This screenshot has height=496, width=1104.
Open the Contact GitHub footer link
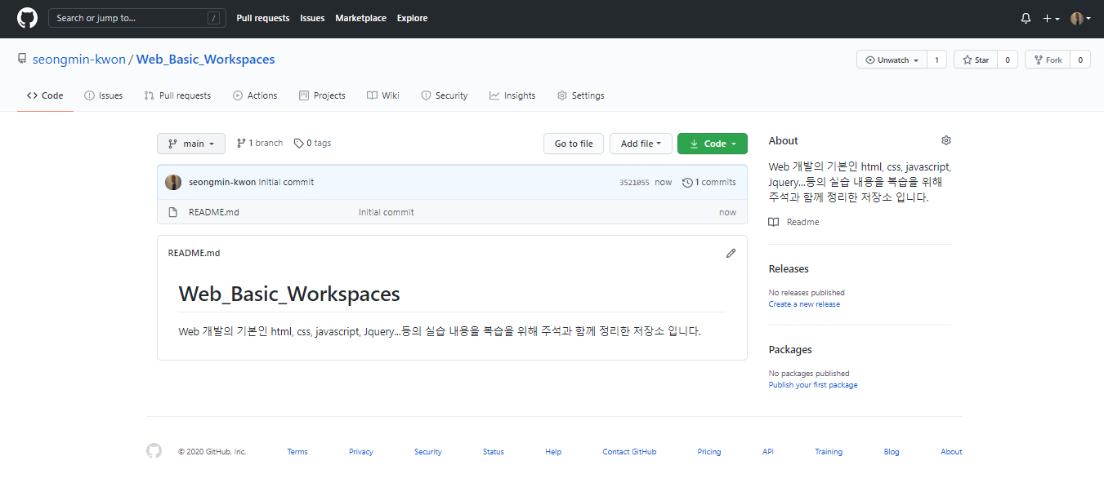point(629,452)
